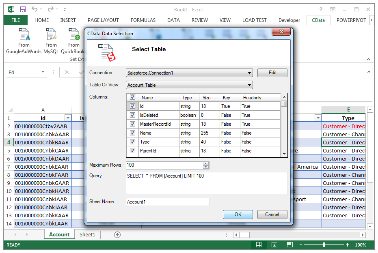Click columns list scroll up arrow
This screenshot has height=253, width=378.
pyautogui.click(x=284, y=97)
